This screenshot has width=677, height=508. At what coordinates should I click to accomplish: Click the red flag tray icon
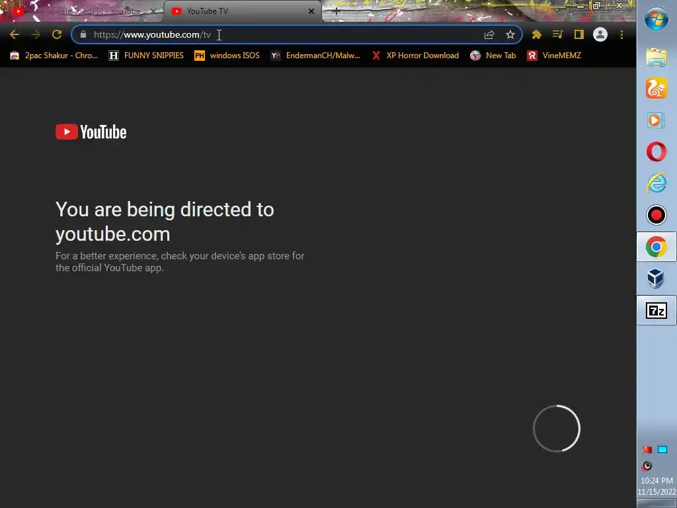click(x=647, y=450)
